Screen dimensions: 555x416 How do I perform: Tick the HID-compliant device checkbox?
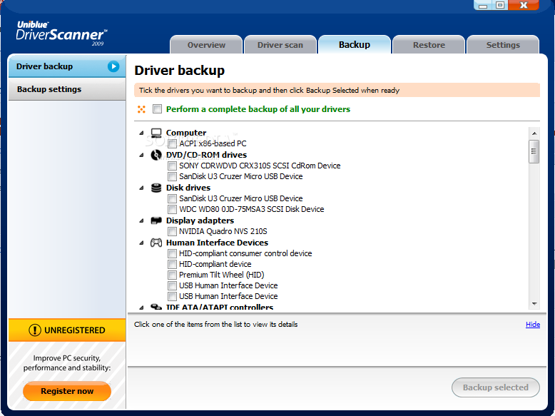tap(172, 265)
